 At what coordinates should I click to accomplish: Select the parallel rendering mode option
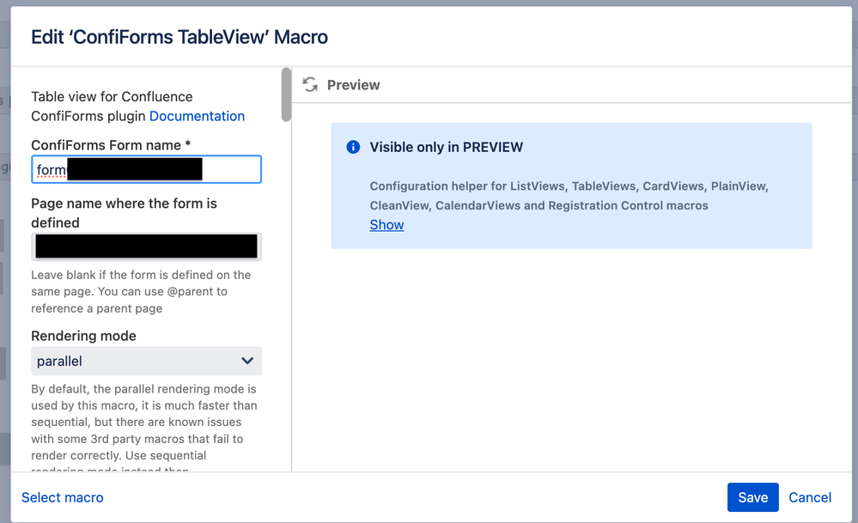pos(60,361)
